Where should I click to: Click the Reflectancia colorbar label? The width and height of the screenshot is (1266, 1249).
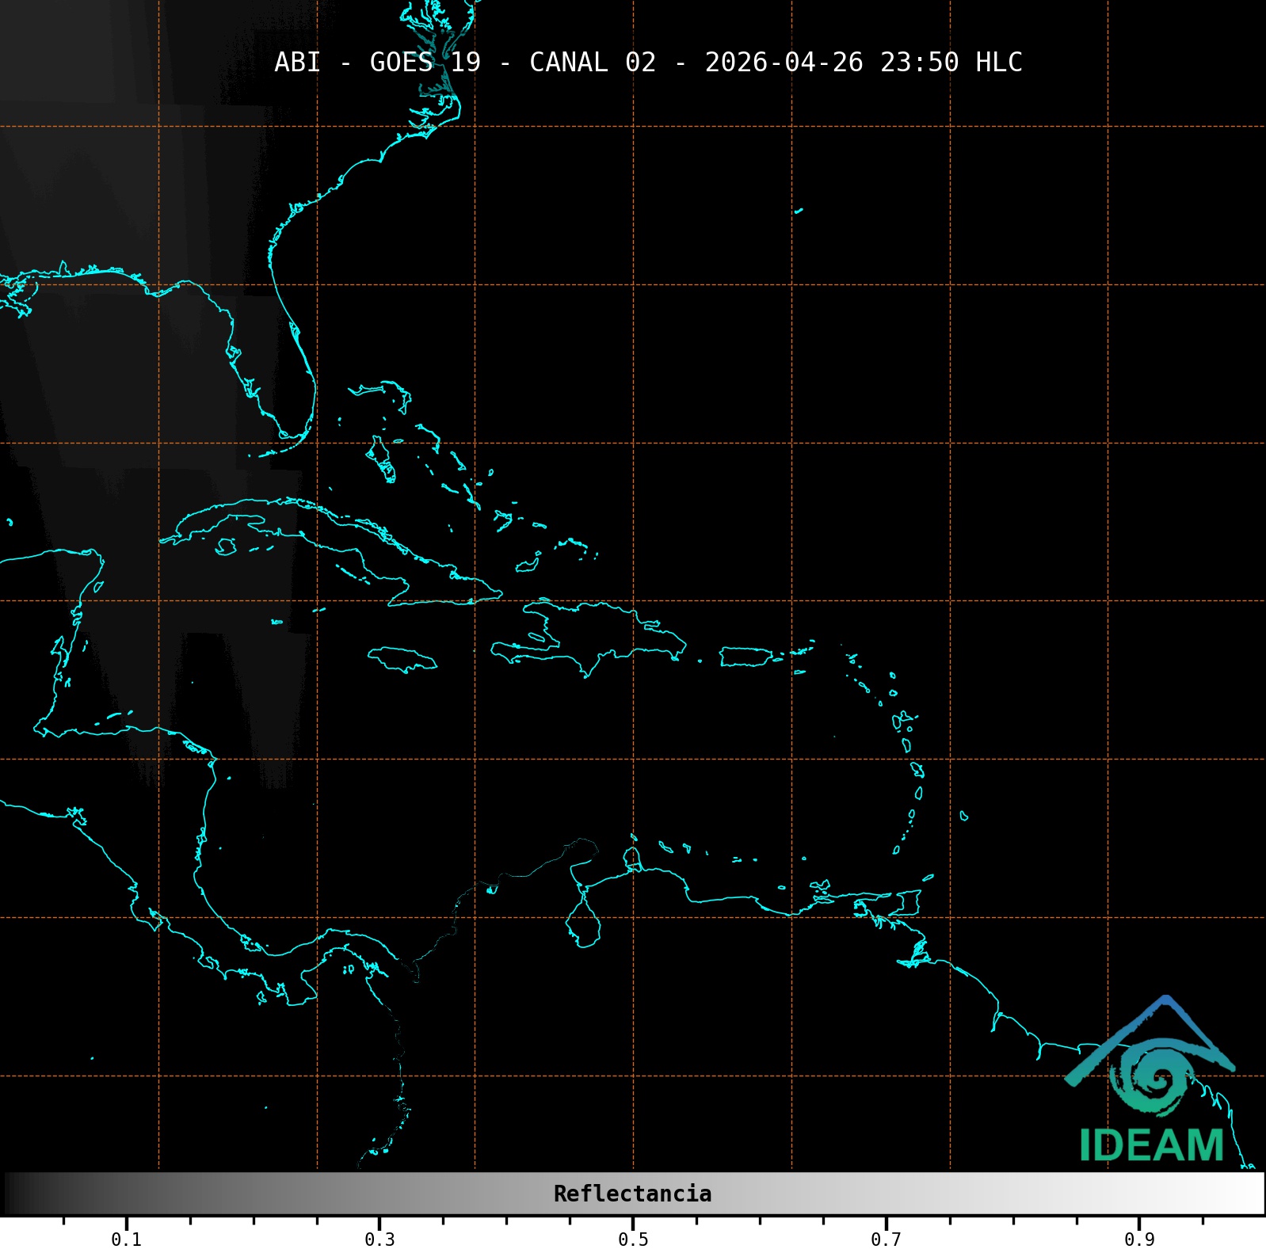tap(632, 1194)
